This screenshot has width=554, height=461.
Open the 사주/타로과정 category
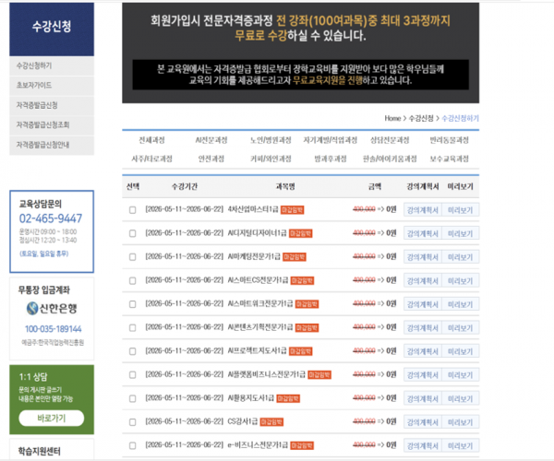152,159
